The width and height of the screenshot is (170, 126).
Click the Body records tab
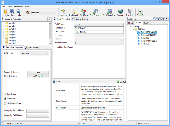(139, 23)
